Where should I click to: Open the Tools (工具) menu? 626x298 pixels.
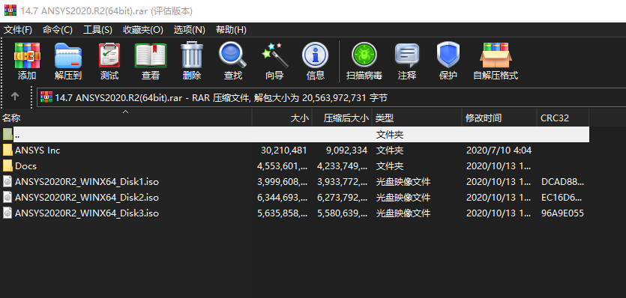(x=97, y=30)
